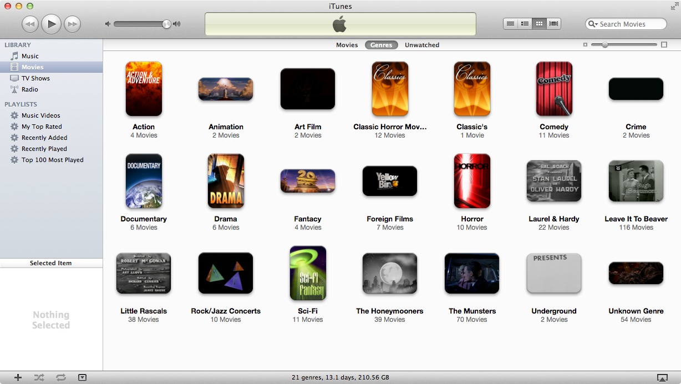Viewport: 681px width, 384px height.
Task: Click the Next track fast-forward button
Action: tap(72, 24)
